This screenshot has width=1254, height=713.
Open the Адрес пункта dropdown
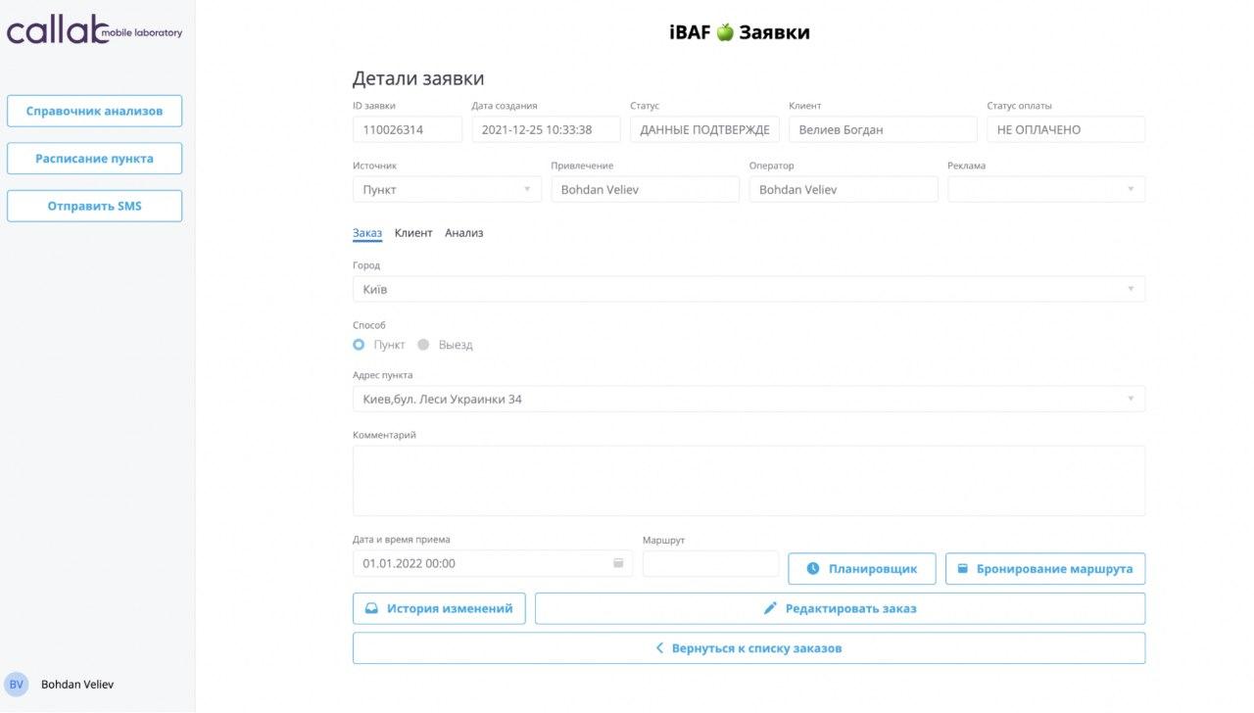[x=748, y=399]
